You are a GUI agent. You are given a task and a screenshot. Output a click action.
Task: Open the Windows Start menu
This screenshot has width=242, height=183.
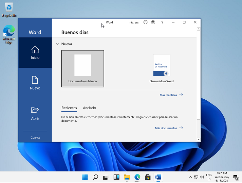tap(85, 177)
